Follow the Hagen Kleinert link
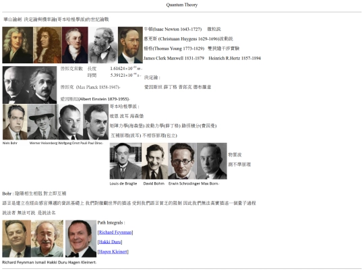The width and height of the screenshot is (364, 273). tap(113, 251)
